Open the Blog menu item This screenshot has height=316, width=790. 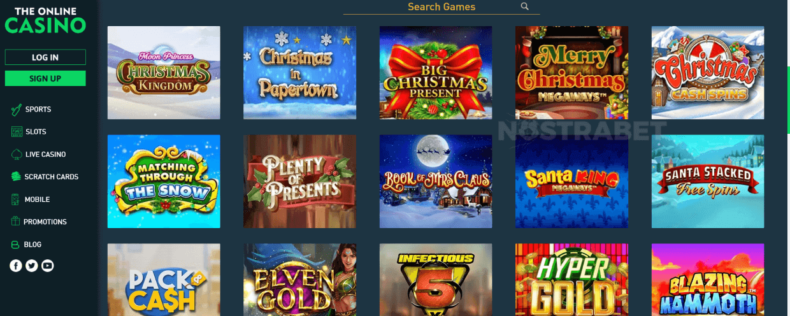point(27,245)
